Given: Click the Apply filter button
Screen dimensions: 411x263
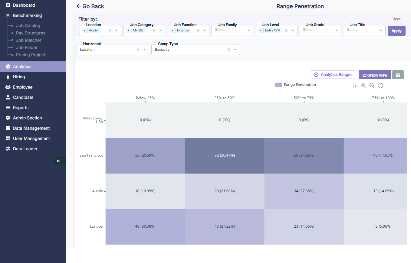Looking at the screenshot, I should 396,31.
